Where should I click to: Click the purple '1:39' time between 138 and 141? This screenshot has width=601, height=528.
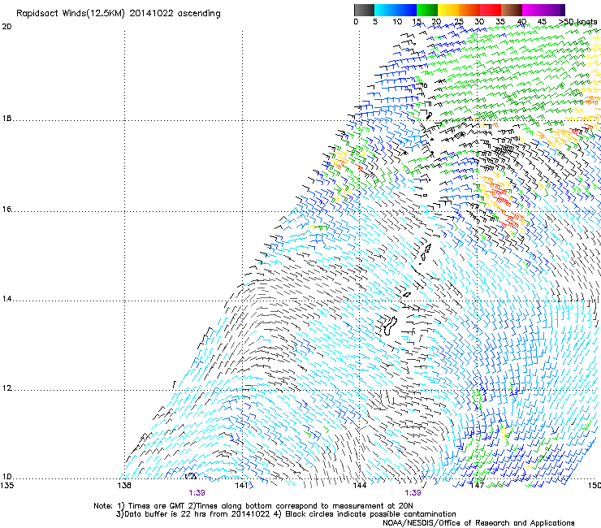[x=197, y=493]
